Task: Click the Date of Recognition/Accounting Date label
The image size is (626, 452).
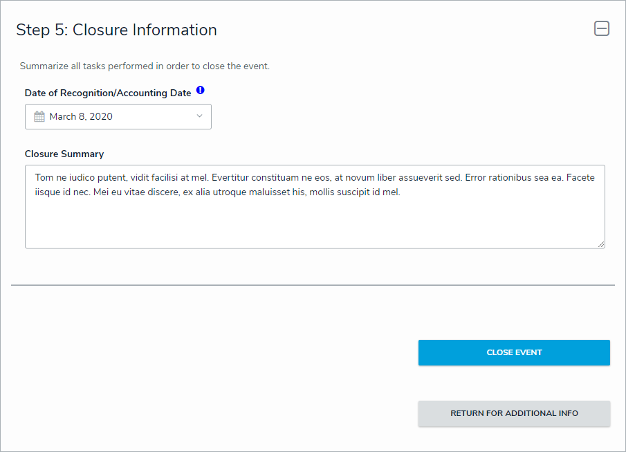Action: click(108, 93)
